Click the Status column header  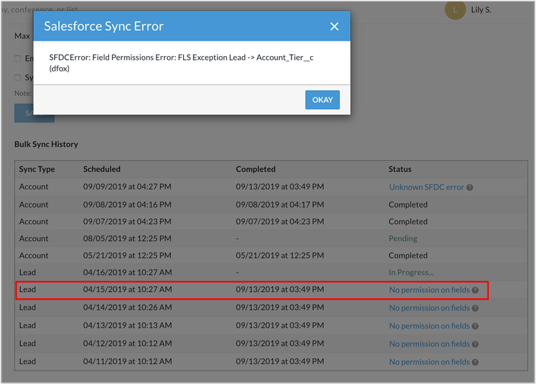click(400, 169)
